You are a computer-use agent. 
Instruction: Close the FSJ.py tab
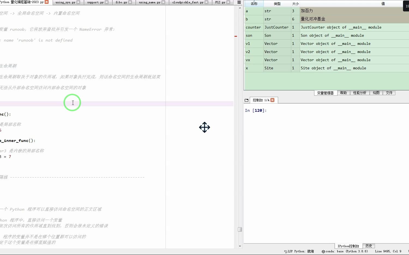coord(228,2)
